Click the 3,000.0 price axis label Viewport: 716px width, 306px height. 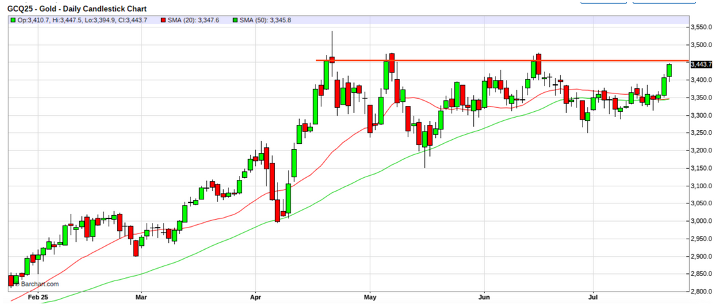pyautogui.click(x=701, y=221)
